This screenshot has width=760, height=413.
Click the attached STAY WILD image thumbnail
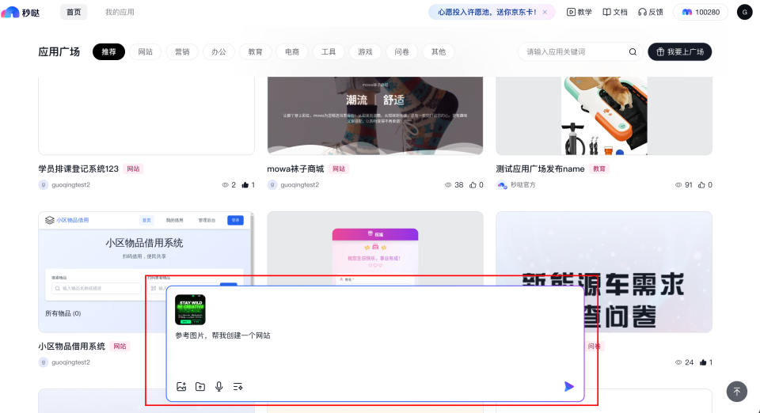pyautogui.click(x=190, y=309)
